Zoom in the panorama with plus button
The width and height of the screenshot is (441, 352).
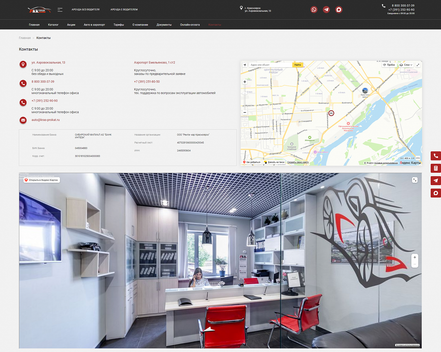point(415,257)
